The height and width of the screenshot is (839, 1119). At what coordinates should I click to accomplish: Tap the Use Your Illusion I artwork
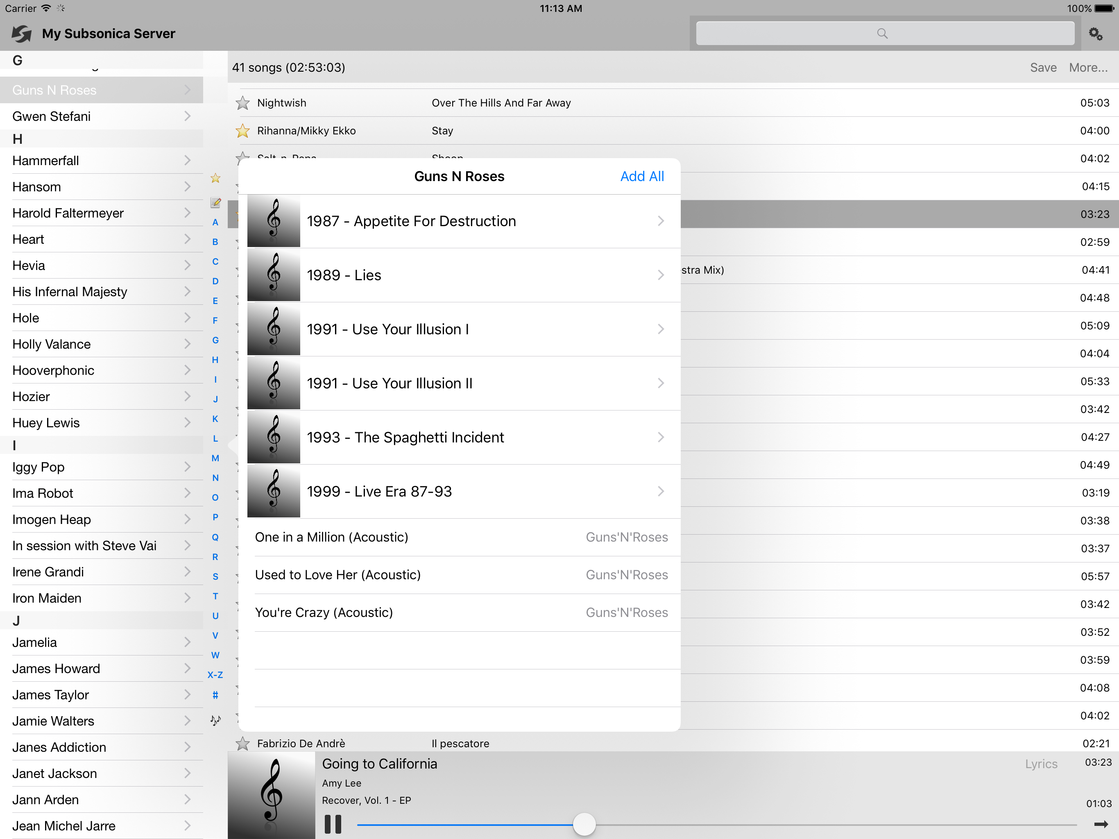coord(274,329)
